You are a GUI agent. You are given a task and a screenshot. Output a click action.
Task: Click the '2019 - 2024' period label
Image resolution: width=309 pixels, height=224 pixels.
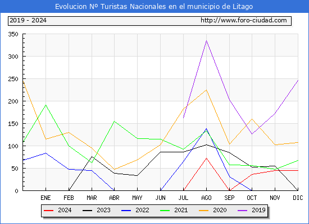[28, 20]
